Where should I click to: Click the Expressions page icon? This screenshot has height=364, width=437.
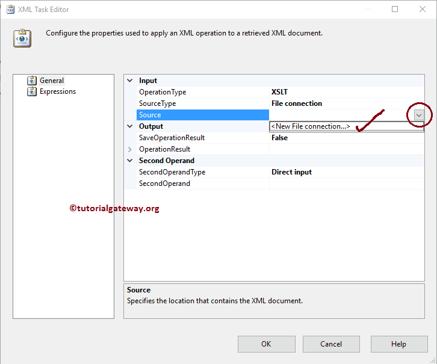click(x=32, y=91)
